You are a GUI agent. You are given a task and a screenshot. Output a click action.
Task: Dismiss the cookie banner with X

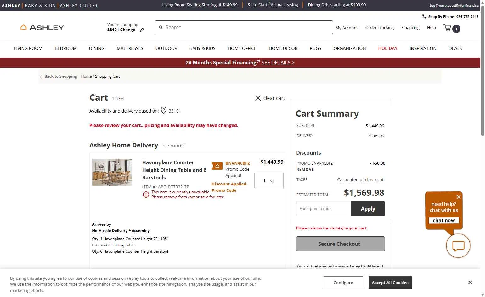[x=470, y=283]
